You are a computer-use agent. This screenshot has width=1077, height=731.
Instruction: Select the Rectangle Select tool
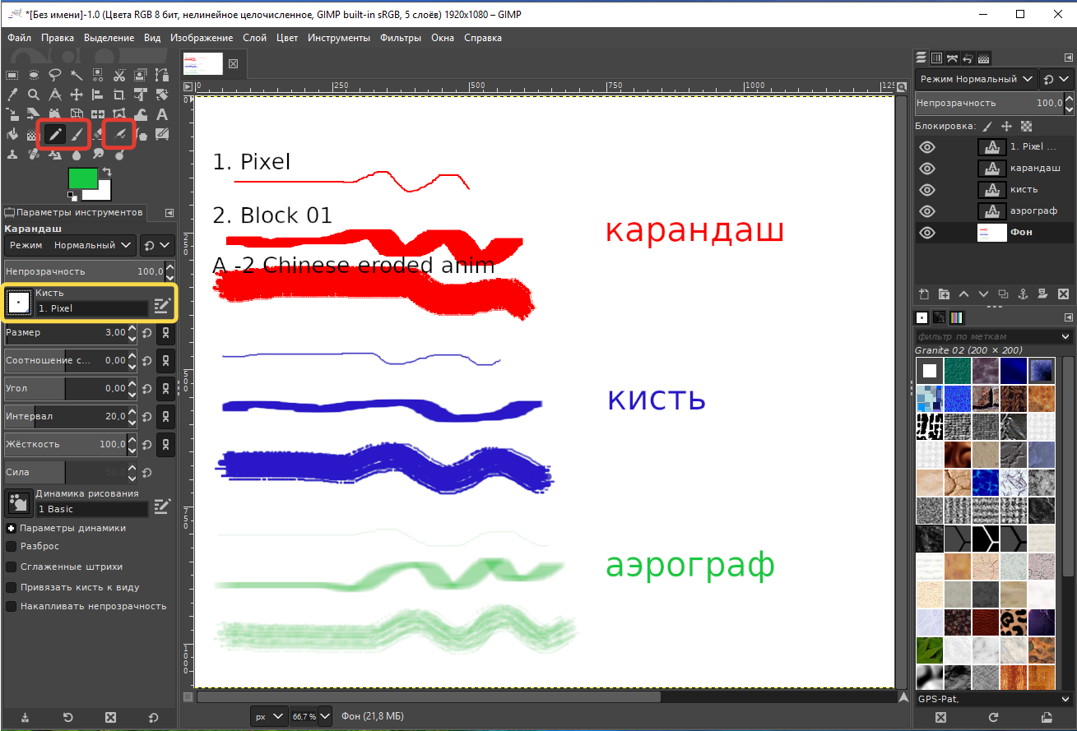pyautogui.click(x=12, y=75)
